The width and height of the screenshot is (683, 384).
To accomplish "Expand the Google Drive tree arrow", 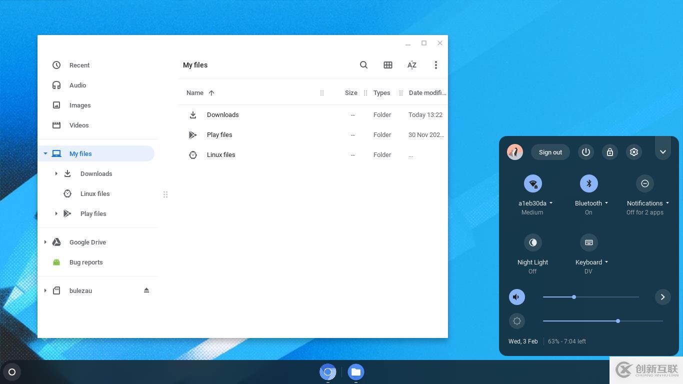I will tap(45, 242).
